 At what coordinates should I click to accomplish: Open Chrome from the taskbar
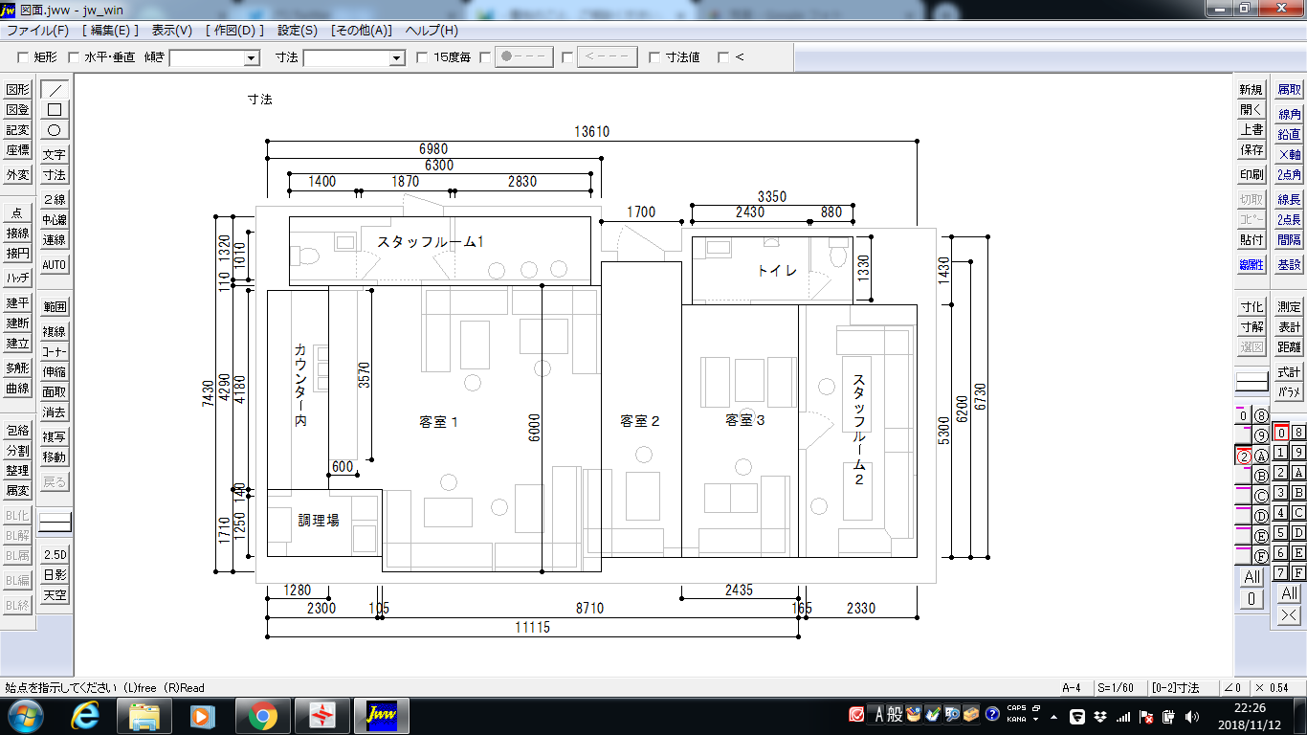click(262, 715)
